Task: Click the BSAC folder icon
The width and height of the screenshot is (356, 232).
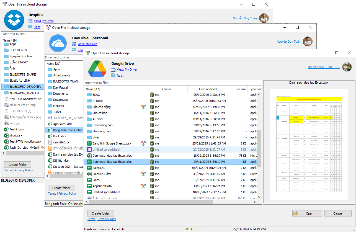Action: [89, 95]
